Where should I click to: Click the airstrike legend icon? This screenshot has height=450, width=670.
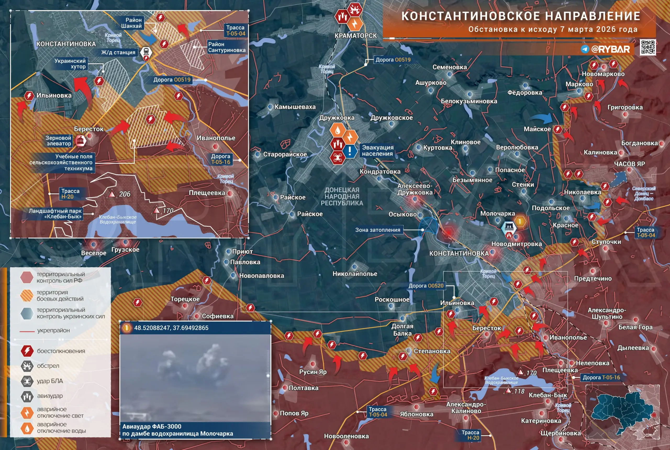[27, 396]
